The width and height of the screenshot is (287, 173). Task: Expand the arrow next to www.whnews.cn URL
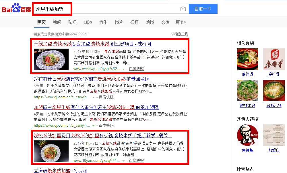click(123, 69)
